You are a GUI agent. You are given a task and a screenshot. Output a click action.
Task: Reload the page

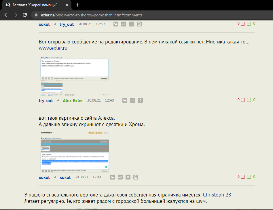(x=25, y=15)
